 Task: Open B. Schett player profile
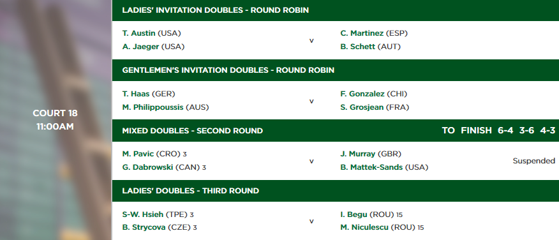coord(357,47)
